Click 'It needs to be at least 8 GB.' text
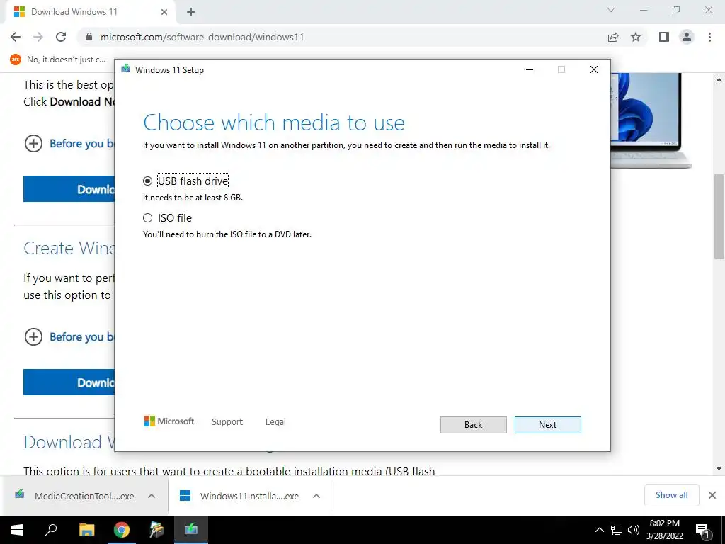Viewport: 725px width, 544px height. pos(193,198)
